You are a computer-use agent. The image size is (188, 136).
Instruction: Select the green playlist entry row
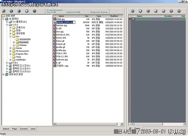point(158,19)
